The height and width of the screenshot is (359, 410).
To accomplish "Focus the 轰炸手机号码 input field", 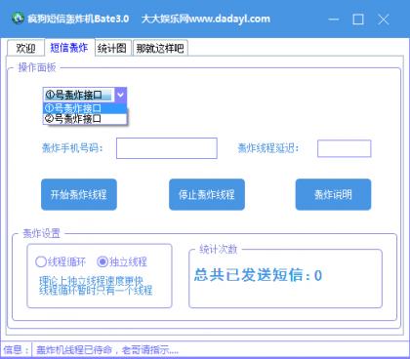I will point(167,148).
